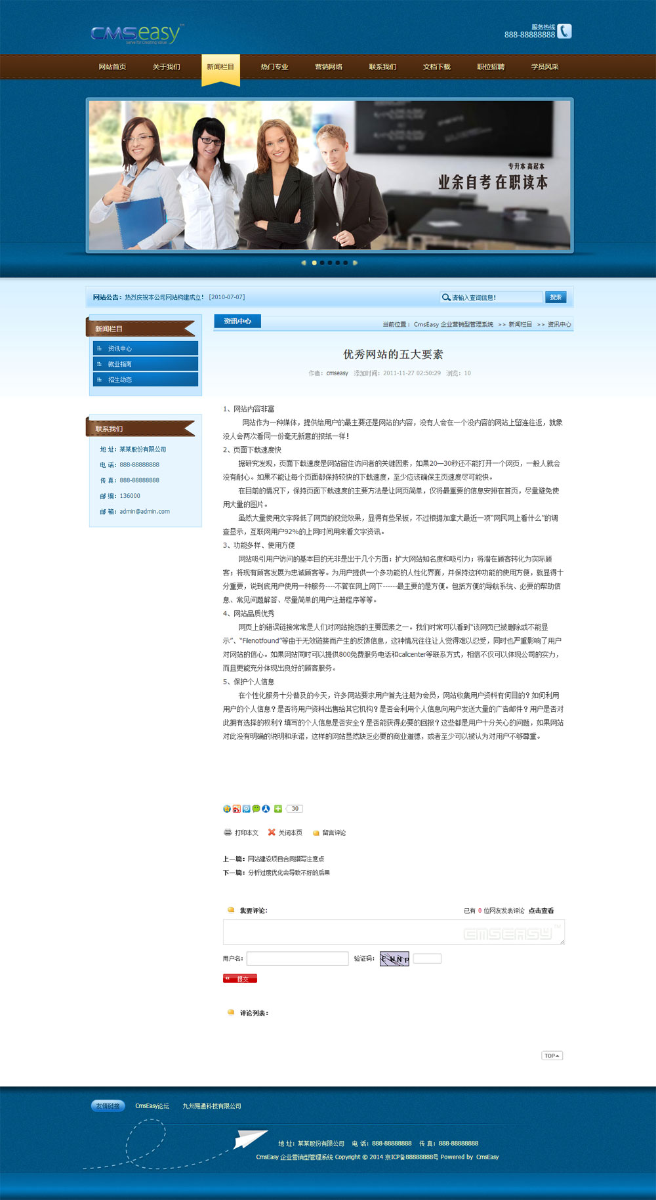656x1200 pixels.
Task: Share to Sina Weibo icon
Action: pyautogui.click(x=237, y=809)
